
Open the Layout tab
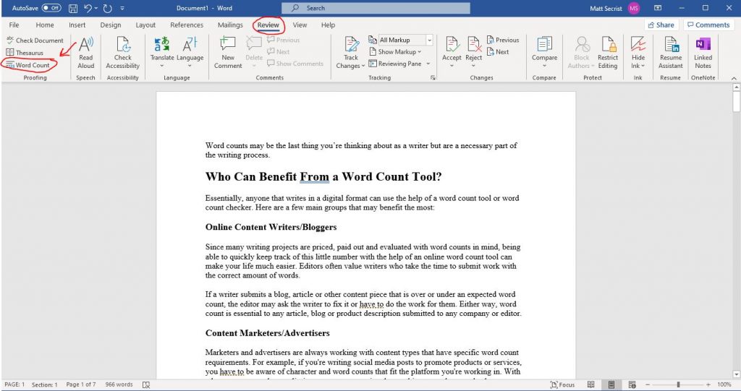pos(145,25)
